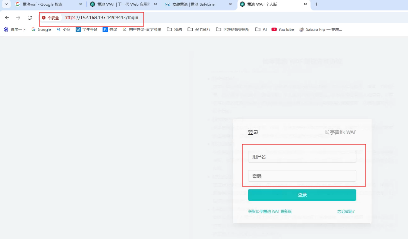Open the YouTube bookmark

pyautogui.click(x=283, y=29)
